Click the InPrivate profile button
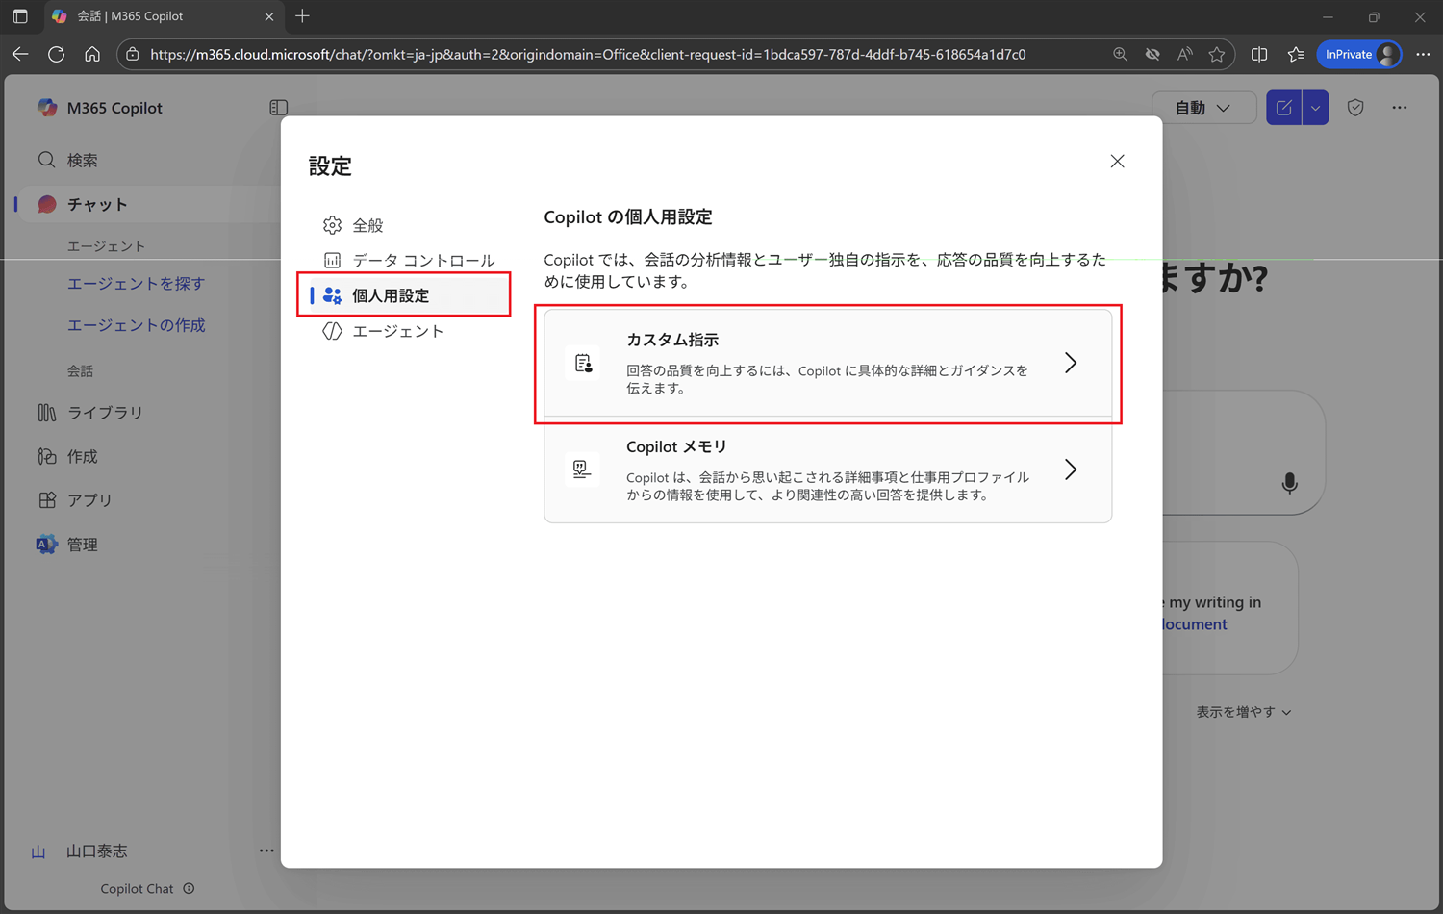The width and height of the screenshot is (1443, 914). [1359, 55]
